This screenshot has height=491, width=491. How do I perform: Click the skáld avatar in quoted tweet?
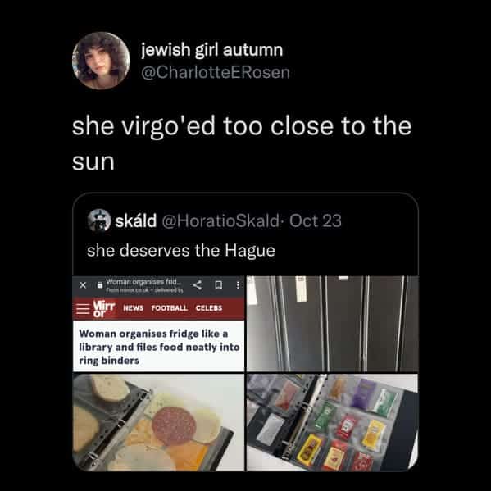point(99,220)
